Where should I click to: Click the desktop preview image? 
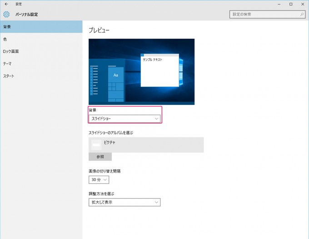click(141, 72)
